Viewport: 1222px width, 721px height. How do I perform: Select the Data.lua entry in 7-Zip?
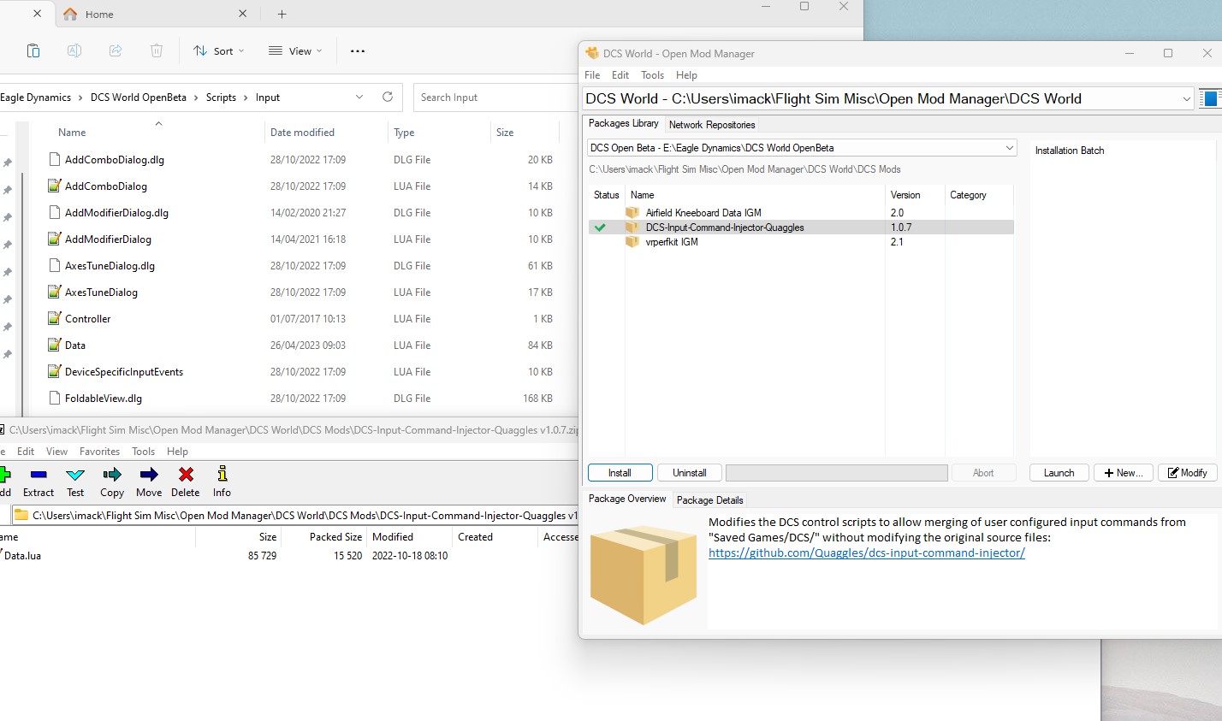23,556
